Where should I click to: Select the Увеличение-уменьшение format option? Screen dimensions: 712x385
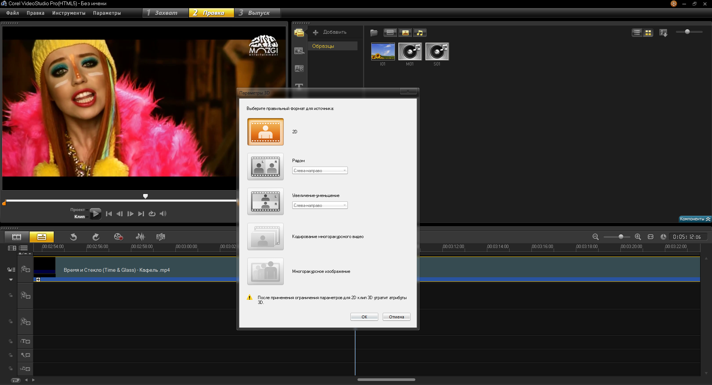[266, 201]
